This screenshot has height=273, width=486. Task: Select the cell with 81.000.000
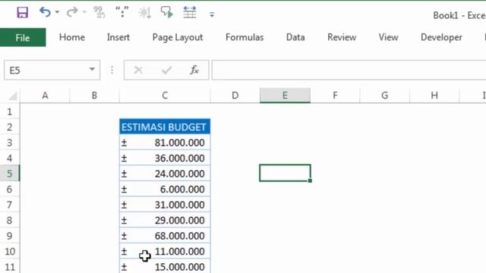point(165,143)
